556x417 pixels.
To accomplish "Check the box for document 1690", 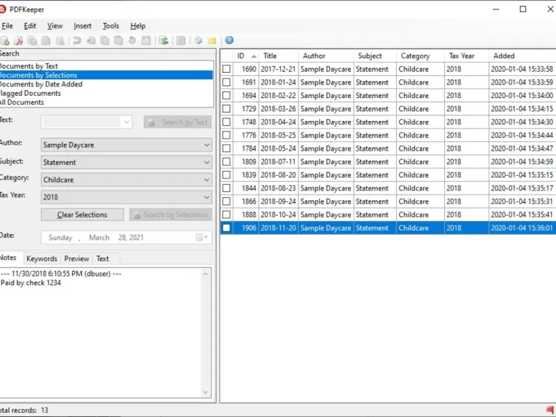I will point(227,69).
